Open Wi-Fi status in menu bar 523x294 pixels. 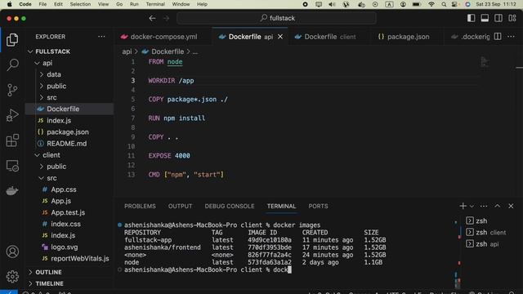pyautogui.click(x=431, y=4)
